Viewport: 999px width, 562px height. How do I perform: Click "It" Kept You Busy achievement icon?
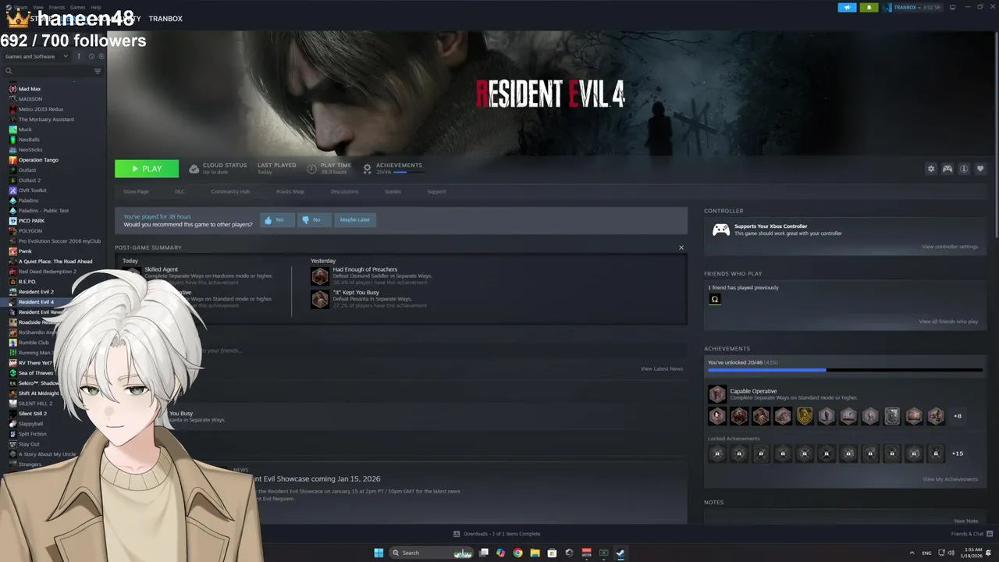[319, 299]
